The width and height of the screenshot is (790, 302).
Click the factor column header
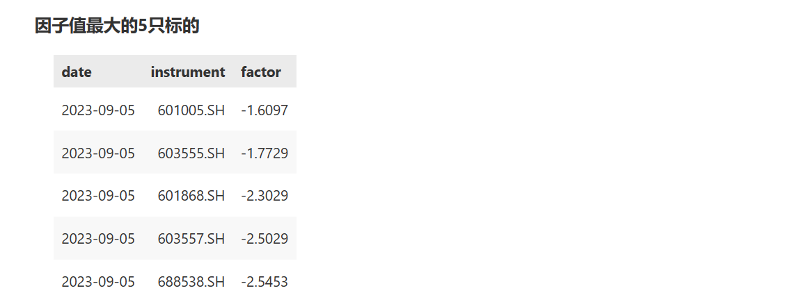261,72
